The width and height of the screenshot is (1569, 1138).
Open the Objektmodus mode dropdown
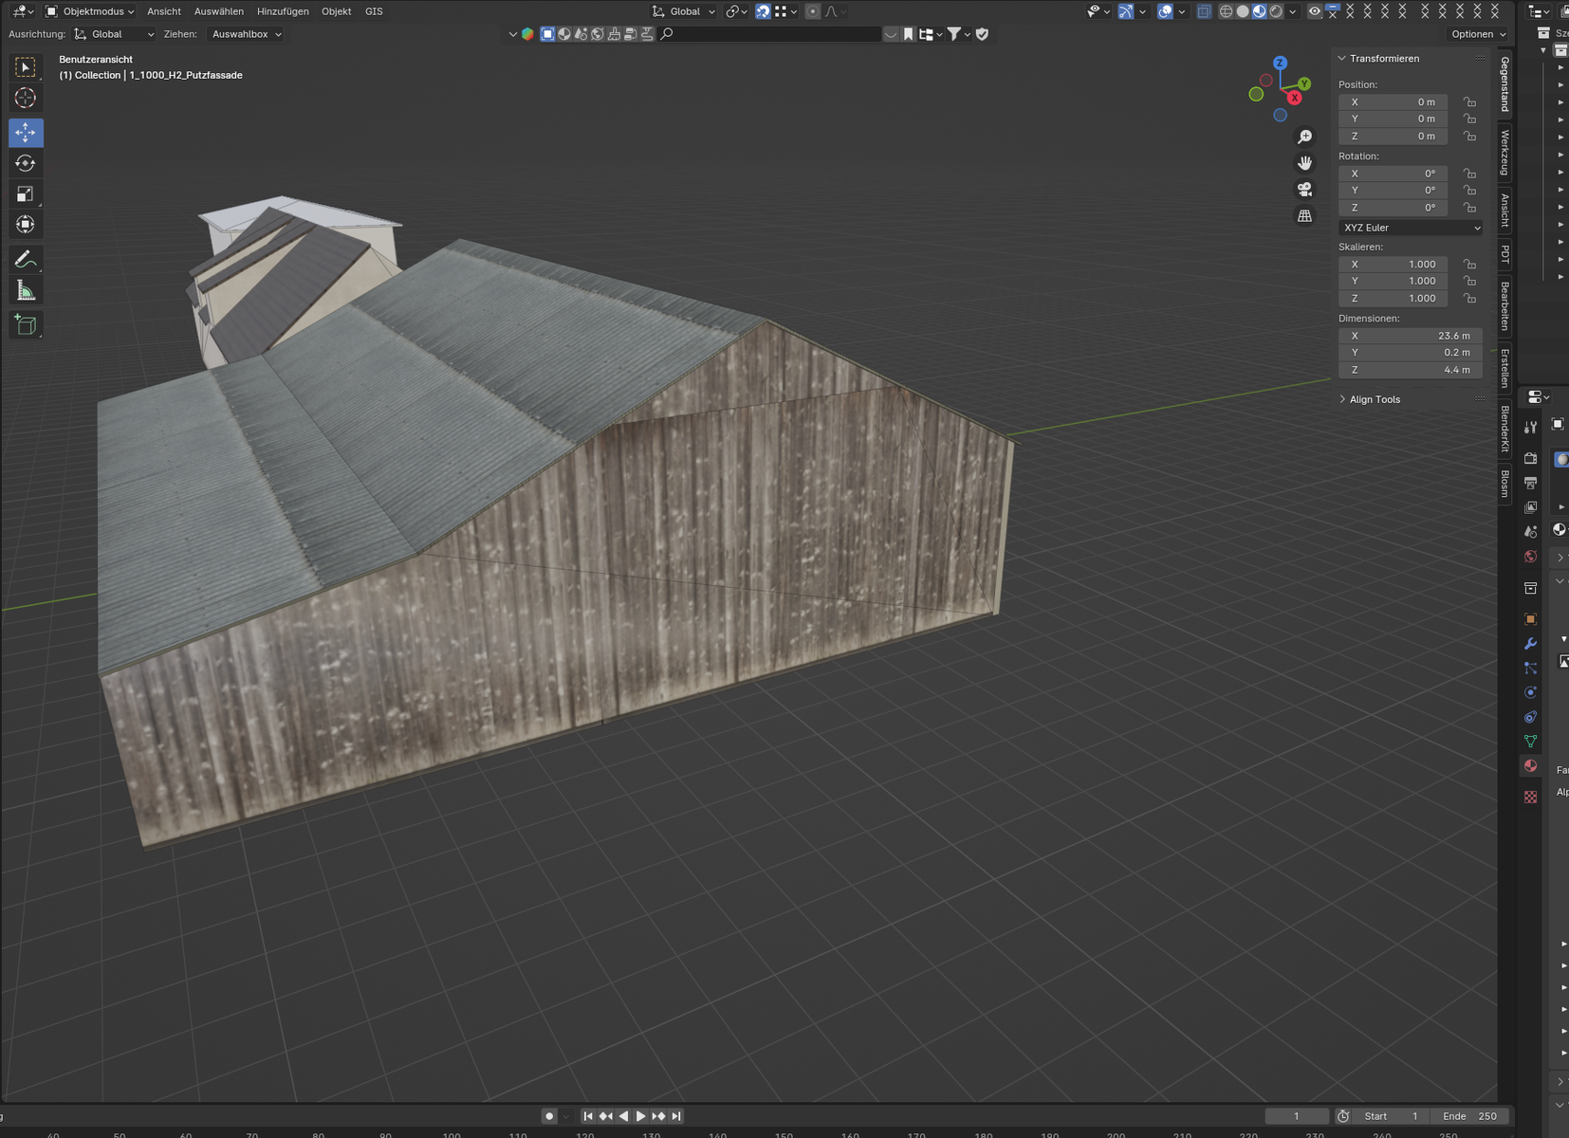tap(90, 11)
